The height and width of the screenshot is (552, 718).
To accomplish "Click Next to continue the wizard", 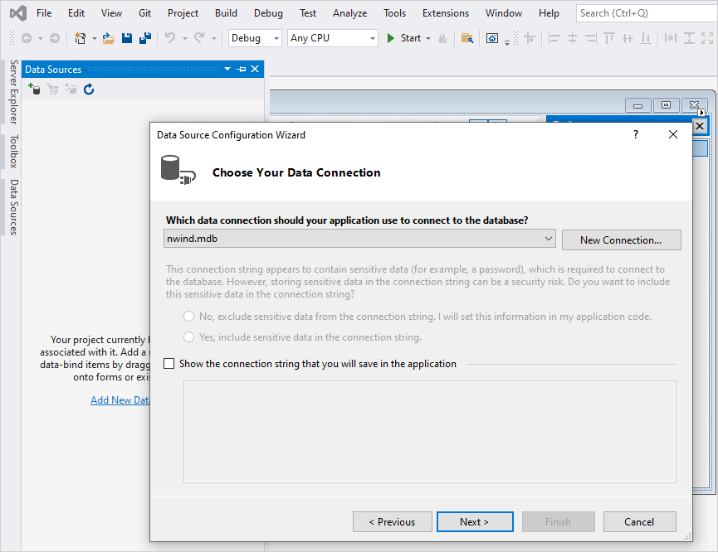I will click(474, 521).
